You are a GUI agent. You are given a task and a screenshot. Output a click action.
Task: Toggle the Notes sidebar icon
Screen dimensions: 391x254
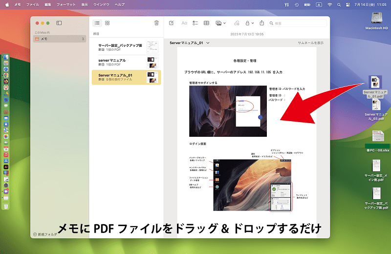click(x=59, y=23)
